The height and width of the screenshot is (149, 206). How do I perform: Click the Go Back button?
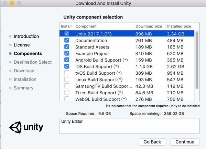coord(152,142)
